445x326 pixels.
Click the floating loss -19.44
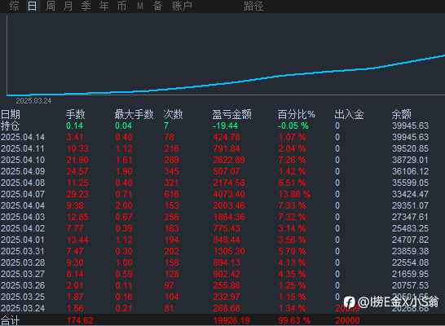tap(225, 126)
